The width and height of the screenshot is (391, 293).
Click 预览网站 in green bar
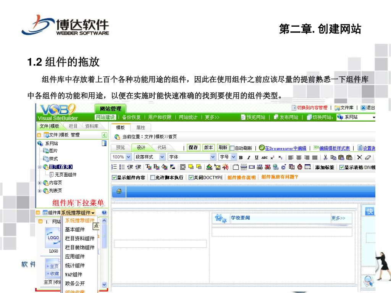pyautogui.click(x=253, y=117)
